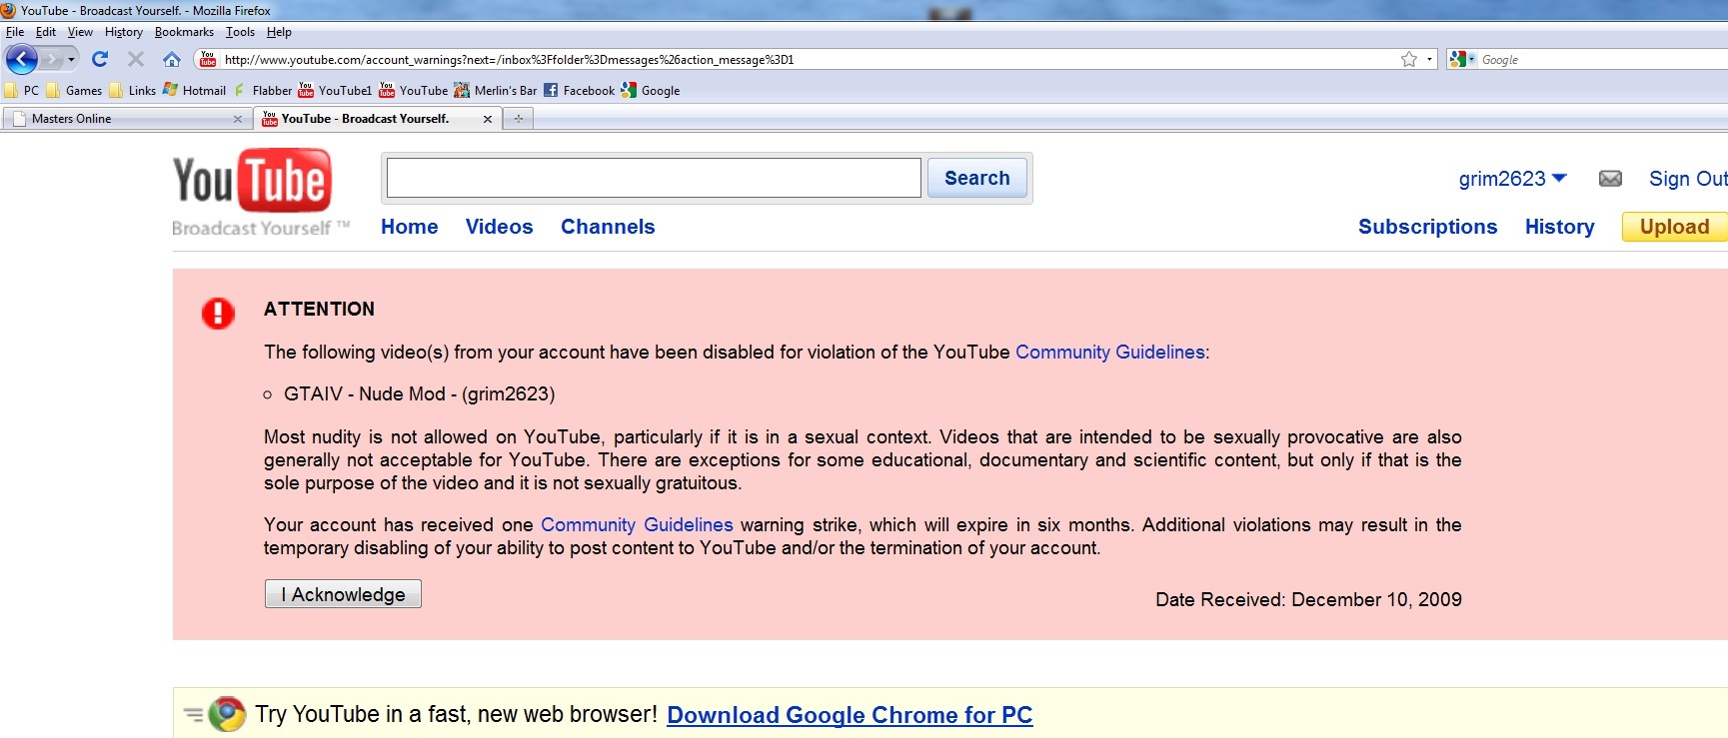Open the Bookmarks menu
Image resolution: width=1728 pixels, height=738 pixels.
(184, 32)
